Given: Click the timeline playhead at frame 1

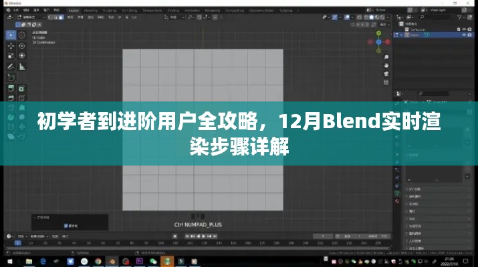Looking at the screenshot, I should click(17, 243).
